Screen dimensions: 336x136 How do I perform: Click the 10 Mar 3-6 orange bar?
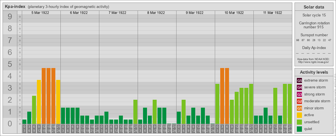[222, 96]
